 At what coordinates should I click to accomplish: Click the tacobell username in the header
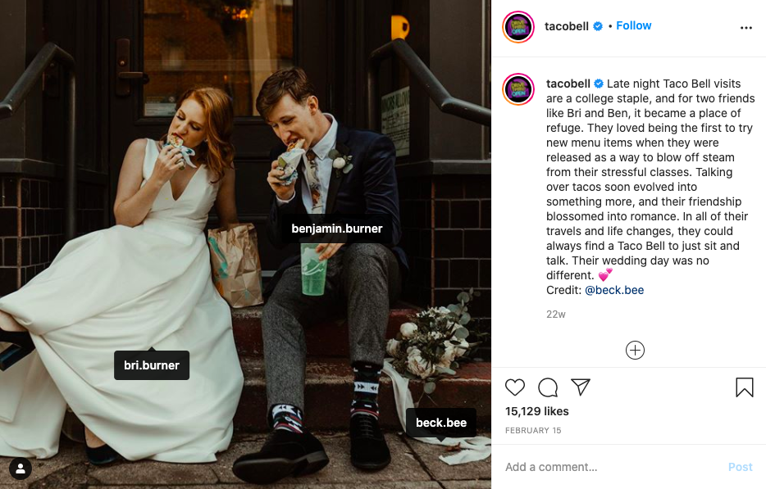click(568, 26)
